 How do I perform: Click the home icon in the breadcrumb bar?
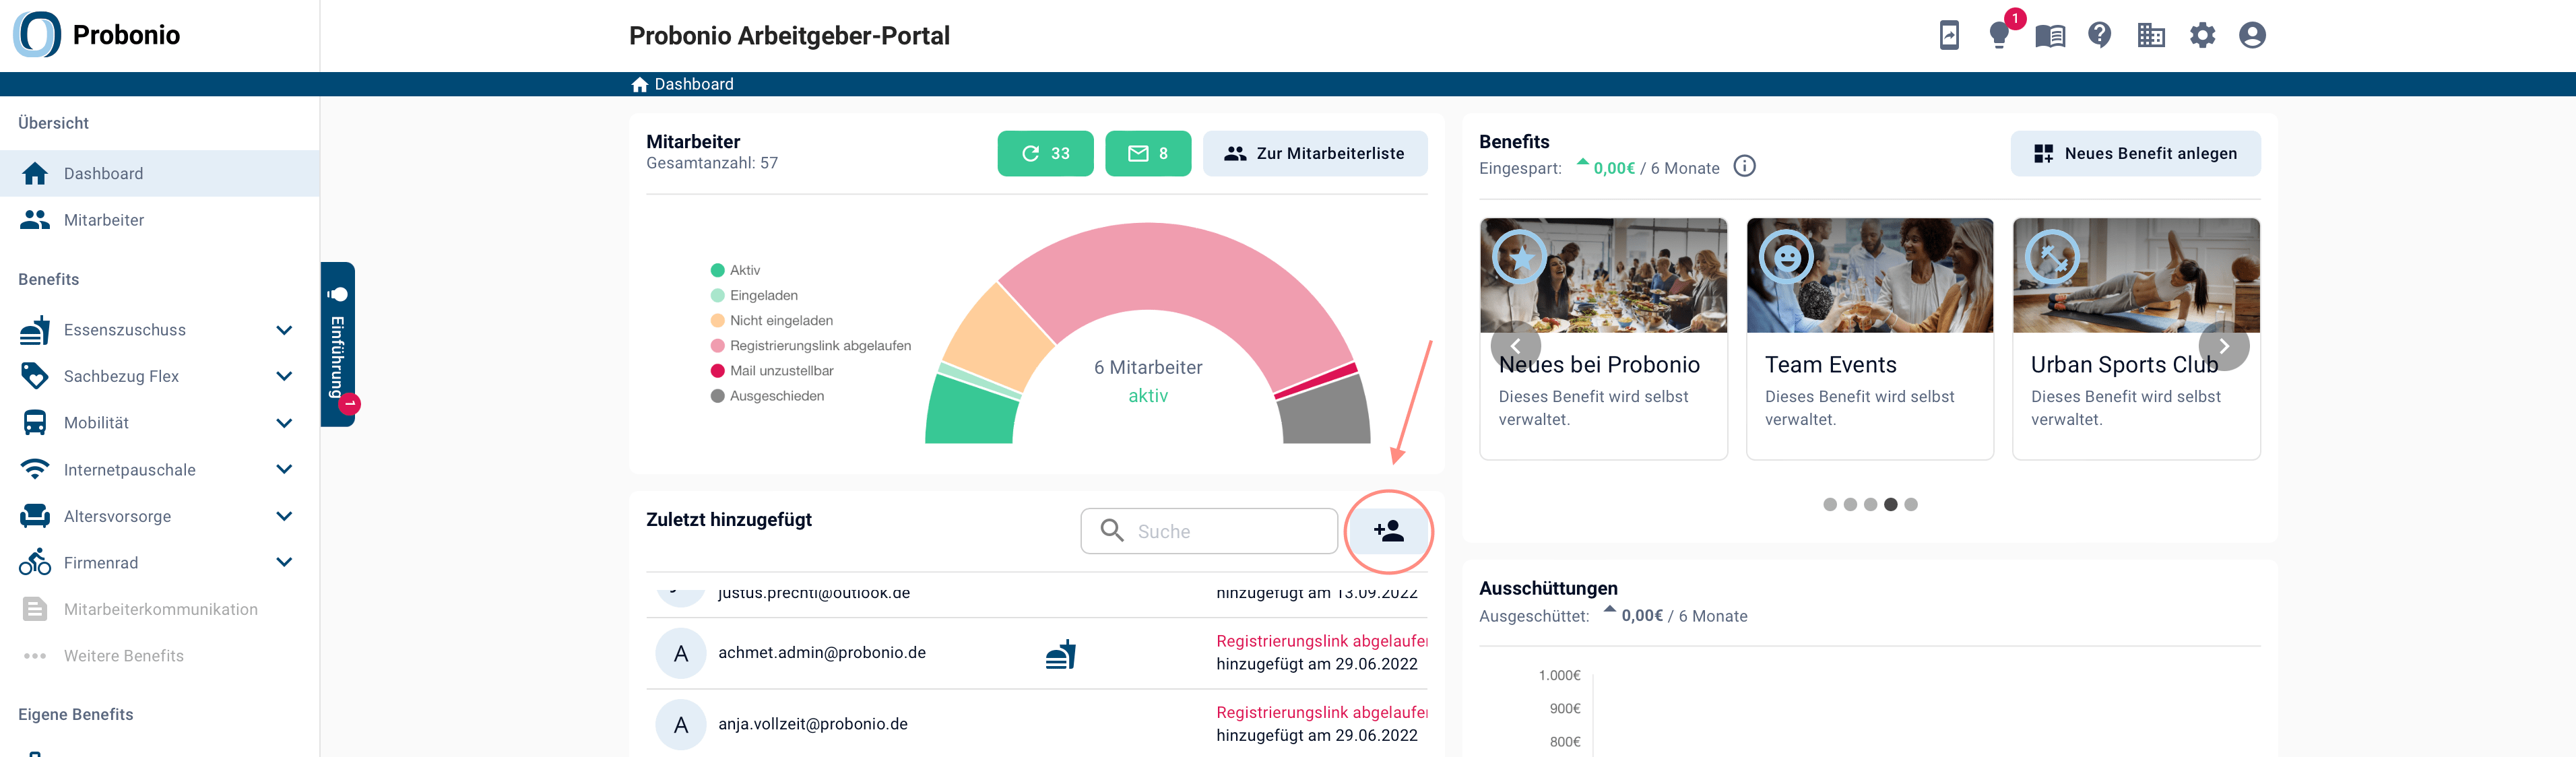click(640, 85)
